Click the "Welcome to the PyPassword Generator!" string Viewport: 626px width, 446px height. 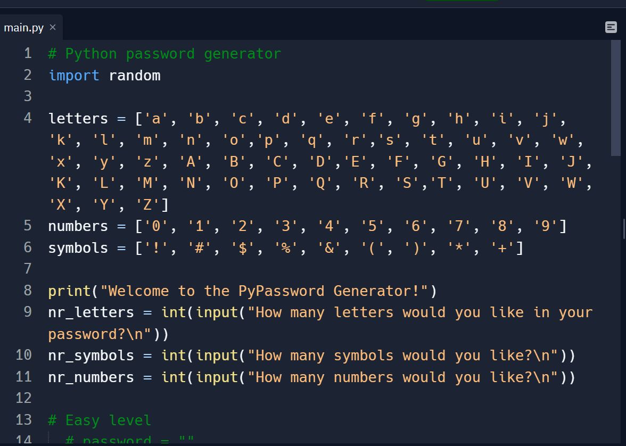pyautogui.click(x=264, y=291)
